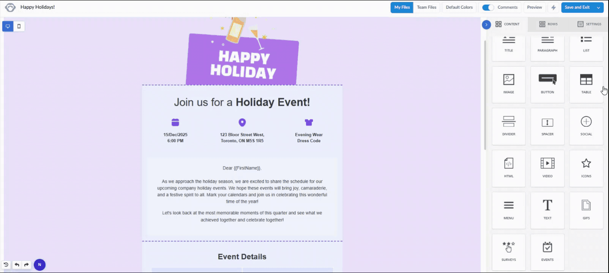Select the '123 Bloor Street West' address text
Screen dimensions: 609x273
pos(242,138)
